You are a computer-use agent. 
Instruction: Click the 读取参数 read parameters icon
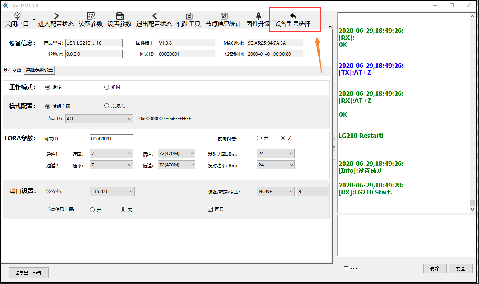click(91, 16)
